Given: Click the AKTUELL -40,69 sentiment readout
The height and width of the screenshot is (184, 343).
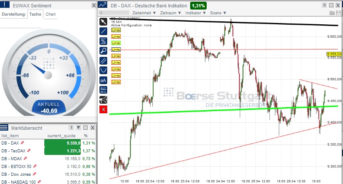Looking at the screenshot, I should tap(49, 108).
